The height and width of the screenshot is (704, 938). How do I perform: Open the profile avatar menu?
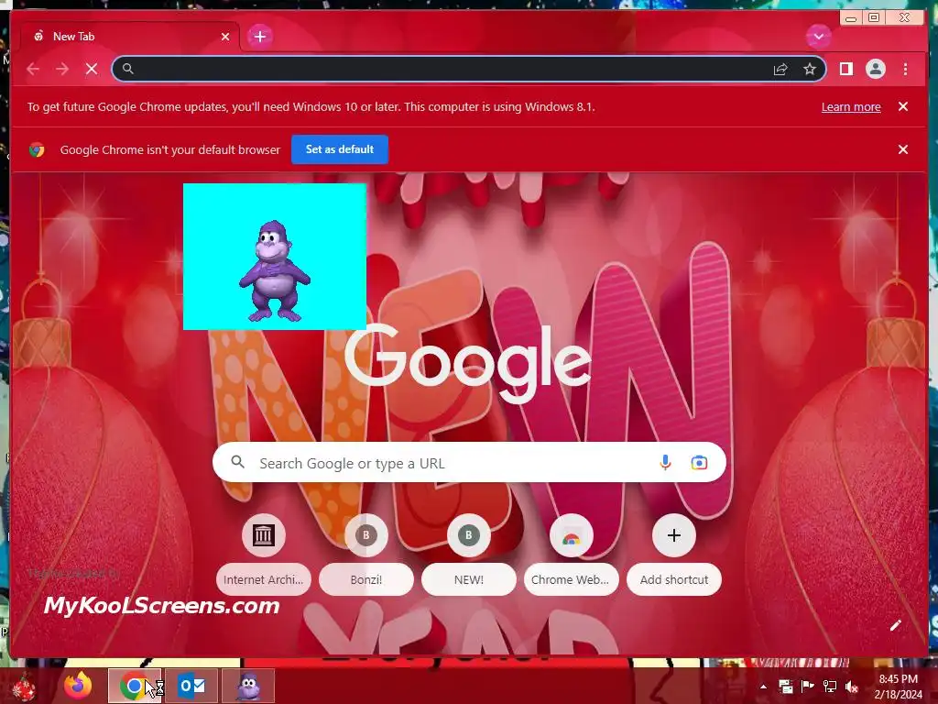coord(875,69)
